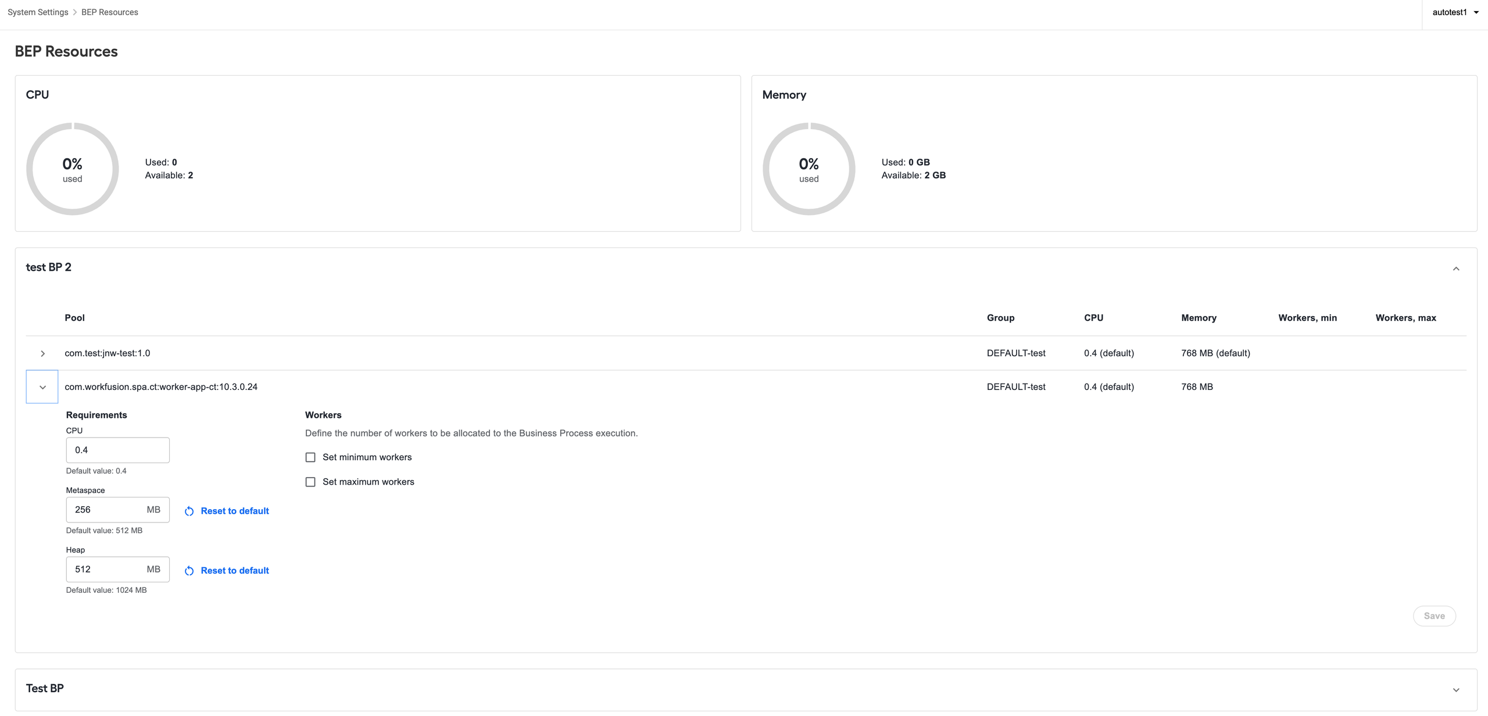Expand the Test BP section
The width and height of the screenshot is (1488, 716).
click(x=1456, y=690)
